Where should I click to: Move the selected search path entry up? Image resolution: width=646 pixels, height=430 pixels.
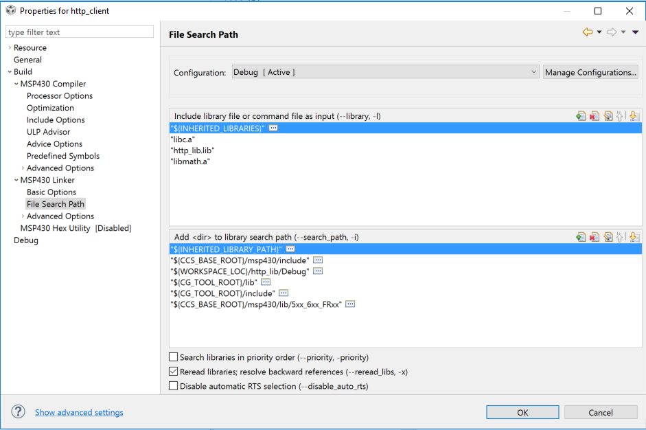point(620,237)
